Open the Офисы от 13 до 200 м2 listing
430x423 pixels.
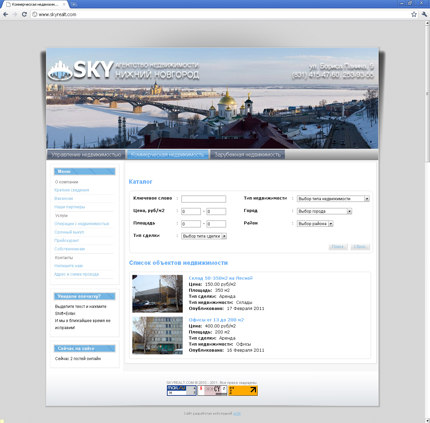tap(216, 320)
